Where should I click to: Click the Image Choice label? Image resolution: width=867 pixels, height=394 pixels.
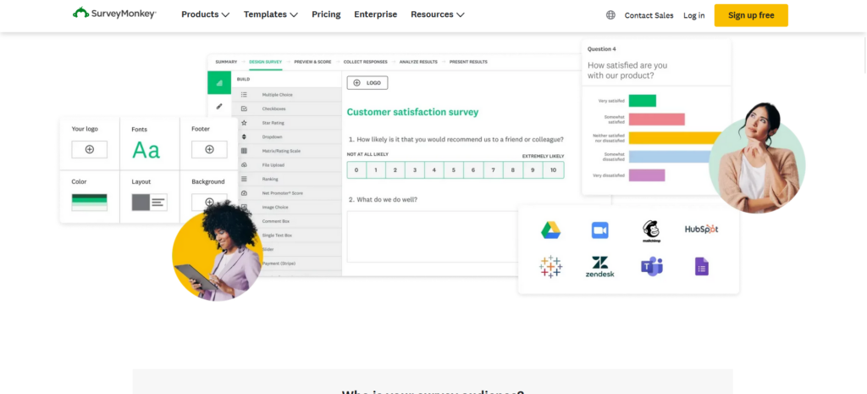tap(276, 207)
